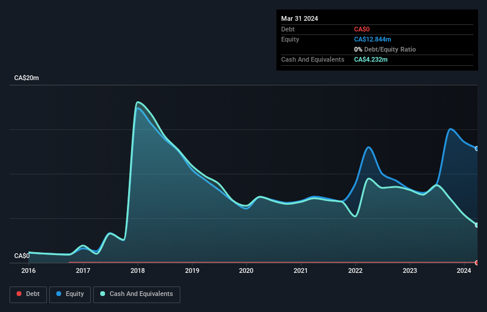Click the Mar 31 2024 tooltip date
This screenshot has height=312, width=487.
300,18
